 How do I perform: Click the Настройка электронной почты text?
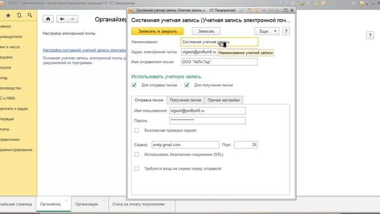pyautogui.click(x=69, y=33)
